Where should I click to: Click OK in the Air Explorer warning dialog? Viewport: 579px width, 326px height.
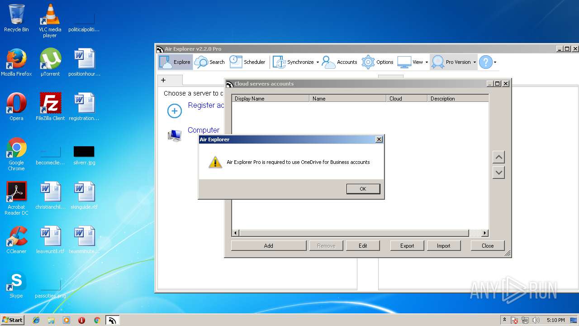[363, 189]
